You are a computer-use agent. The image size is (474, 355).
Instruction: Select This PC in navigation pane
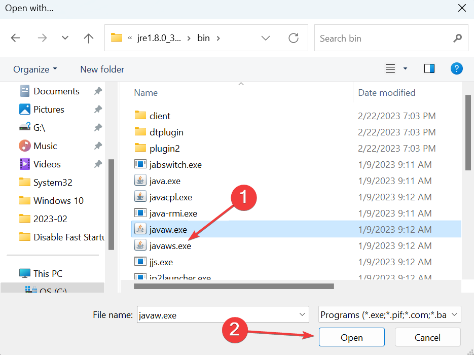point(48,273)
